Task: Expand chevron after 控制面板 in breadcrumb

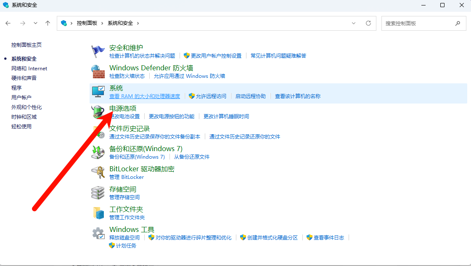Action: [102, 23]
